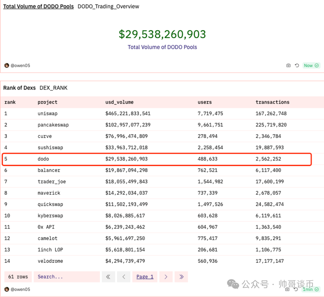The width and height of the screenshot is (324, 297).
Task: Click the Rank of Dexs title
Action: click(x=19, y=88)
